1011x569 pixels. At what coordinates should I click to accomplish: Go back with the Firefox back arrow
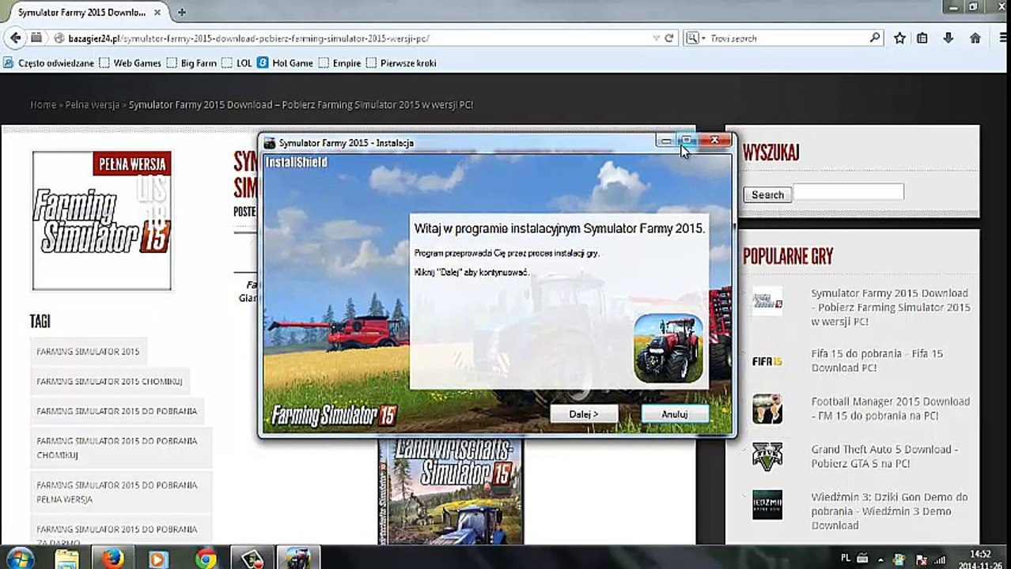pyautogui.click(x=15, y=38)
